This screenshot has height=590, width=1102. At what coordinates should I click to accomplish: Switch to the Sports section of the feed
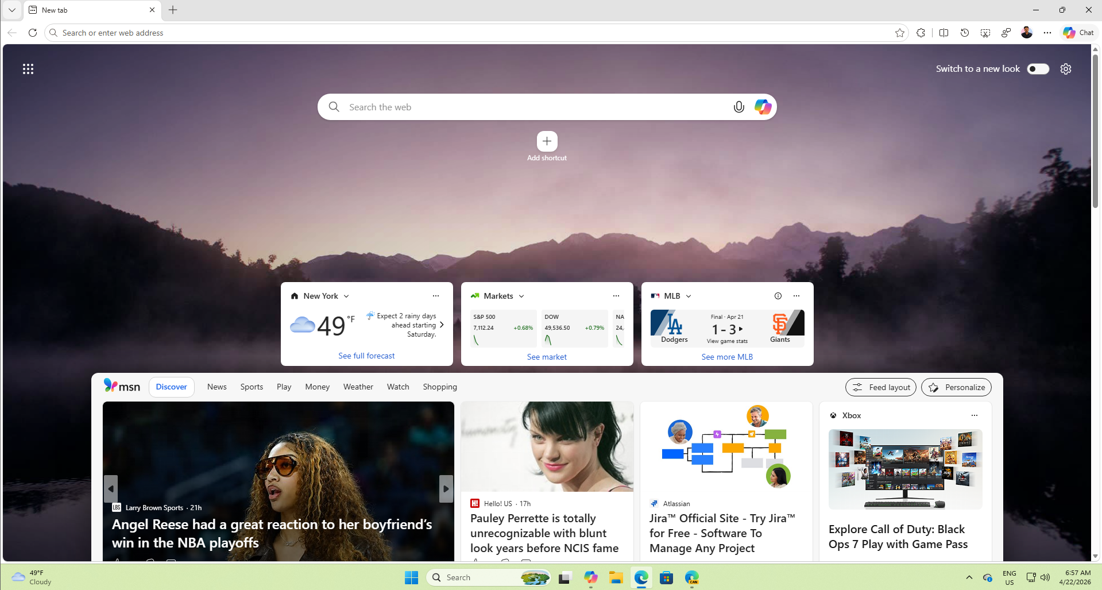(251, 387)
